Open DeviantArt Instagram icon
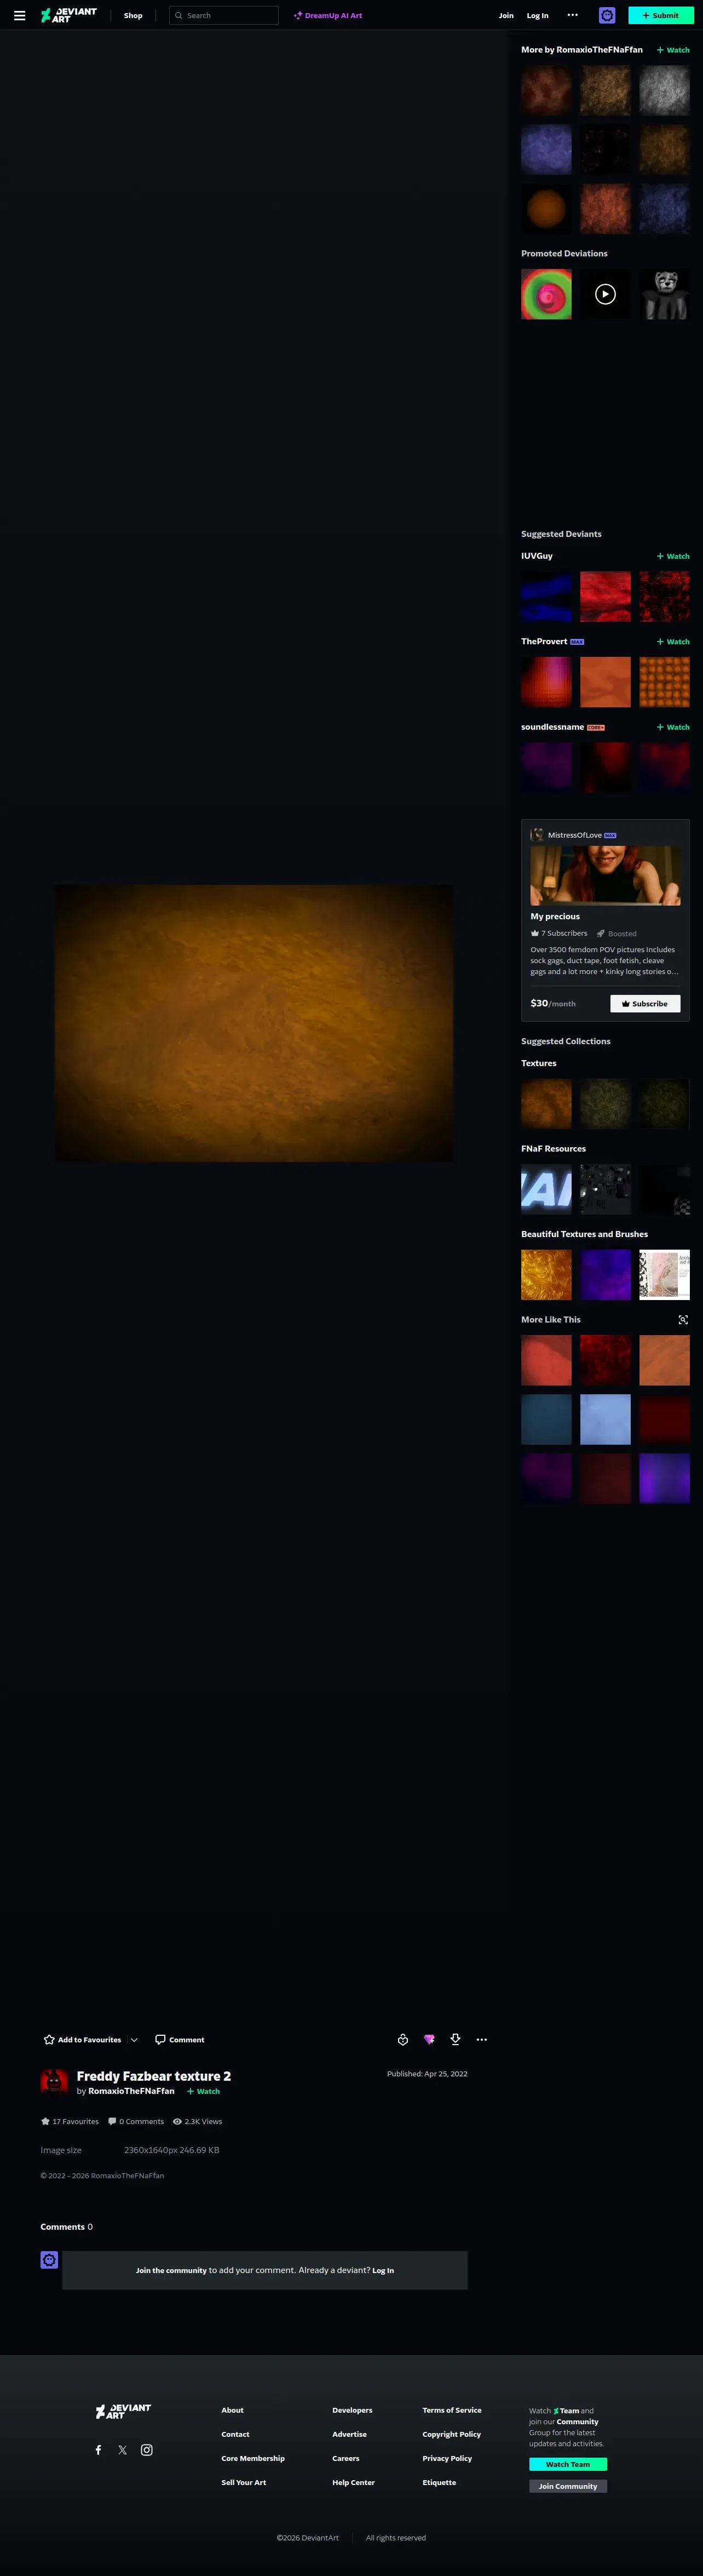This screenshot has height=2576, width=703. [147, 2450]
